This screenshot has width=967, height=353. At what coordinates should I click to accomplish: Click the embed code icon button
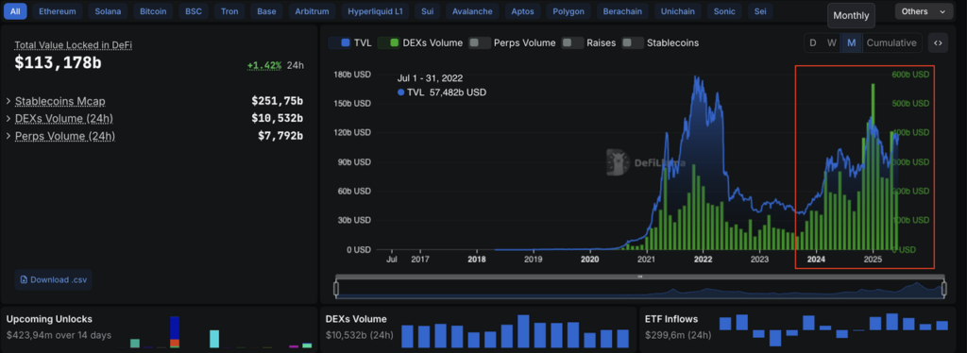pos(938,43)
